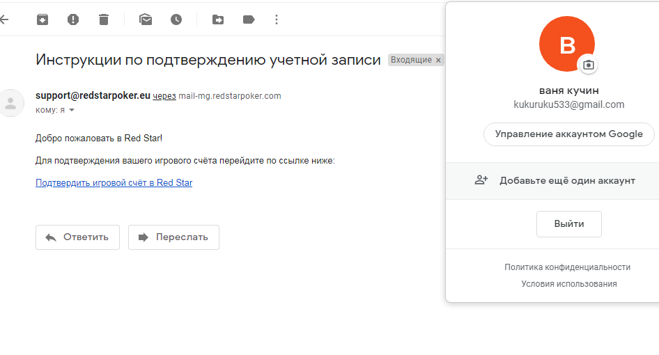Click account name ваня кучин
This screenshot has height=355, width=659.
[x=569, y=90]
